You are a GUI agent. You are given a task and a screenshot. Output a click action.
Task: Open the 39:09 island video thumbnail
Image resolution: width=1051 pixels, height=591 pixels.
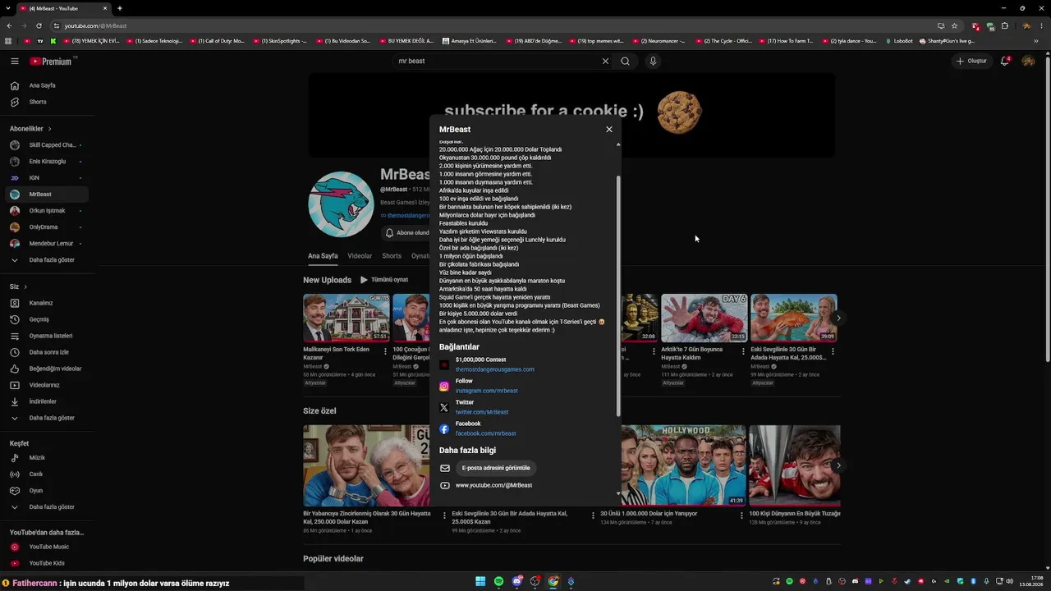[794, 318]
